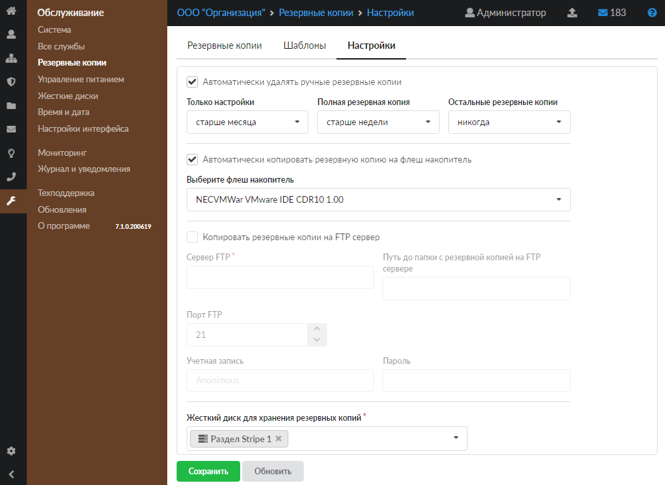The width and height of the screenshot is (665, 485).
Task: Click the Резервные копии breadcrumb link
Action: [x=316, y=13]
